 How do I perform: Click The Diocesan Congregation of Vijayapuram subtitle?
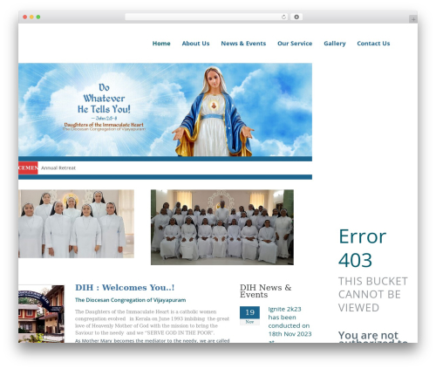click(130, 300)
